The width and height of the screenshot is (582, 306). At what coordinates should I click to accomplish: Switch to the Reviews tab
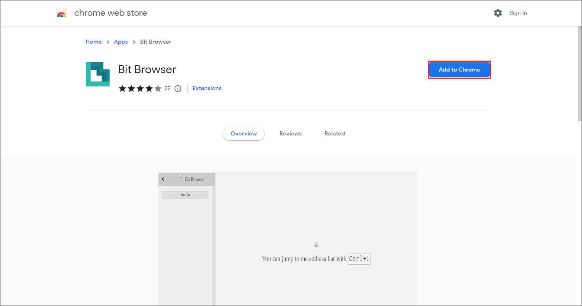coord(291,133)
